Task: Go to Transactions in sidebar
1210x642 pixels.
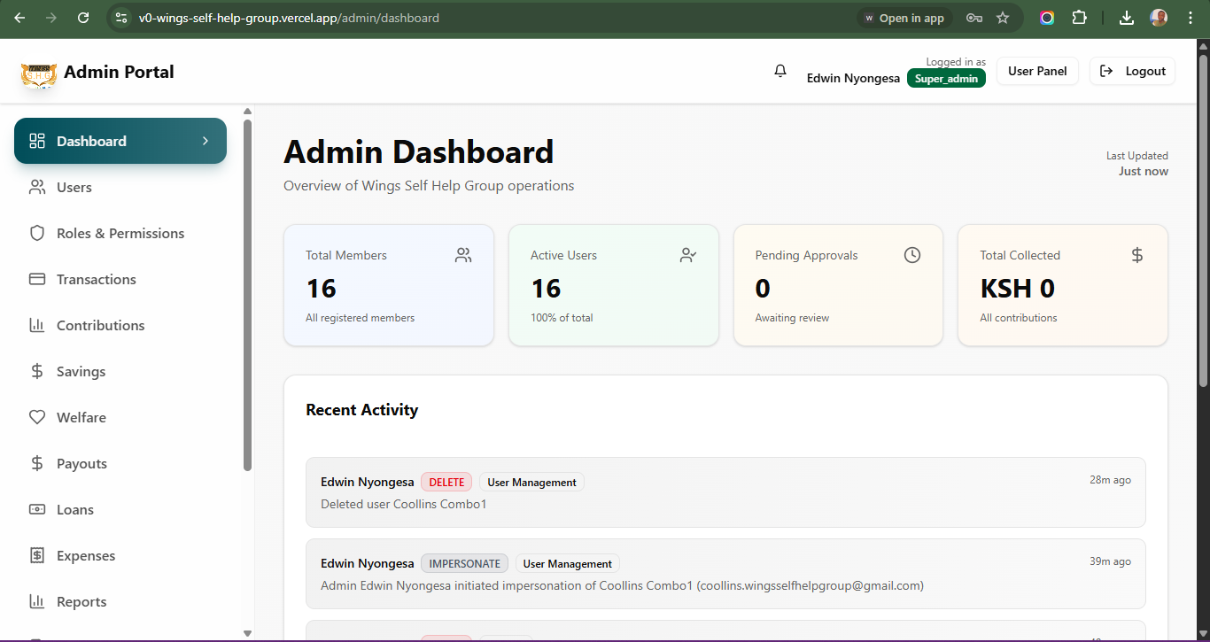Action: (96, 279)
